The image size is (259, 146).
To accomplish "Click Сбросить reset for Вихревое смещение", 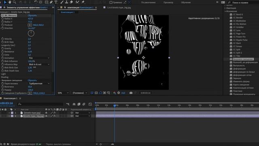I will click(x=32, y=80).
